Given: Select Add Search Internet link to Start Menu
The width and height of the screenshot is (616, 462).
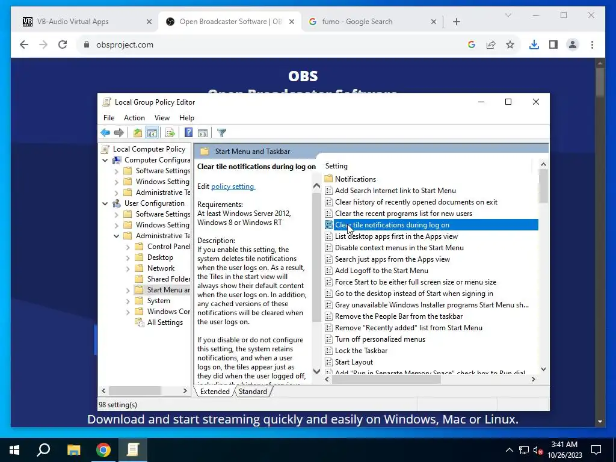Looking at the screenshot, I should (x=395, y=191).
